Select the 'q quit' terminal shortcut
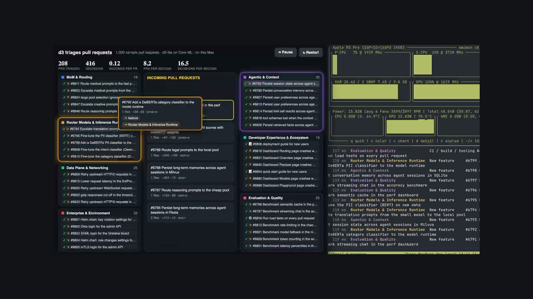This screenshot has width=533, height=299. [357, 141]
